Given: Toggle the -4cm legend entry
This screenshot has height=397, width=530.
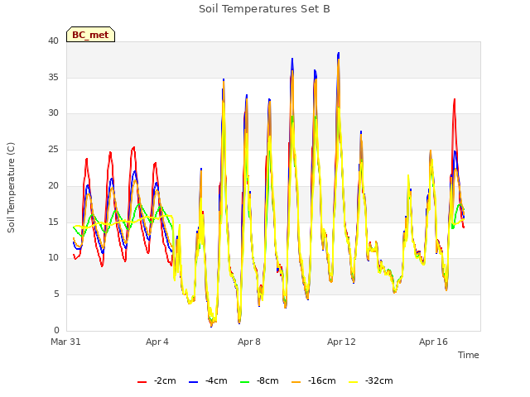Looking at the screenshot, I should [x=208, y=380].
